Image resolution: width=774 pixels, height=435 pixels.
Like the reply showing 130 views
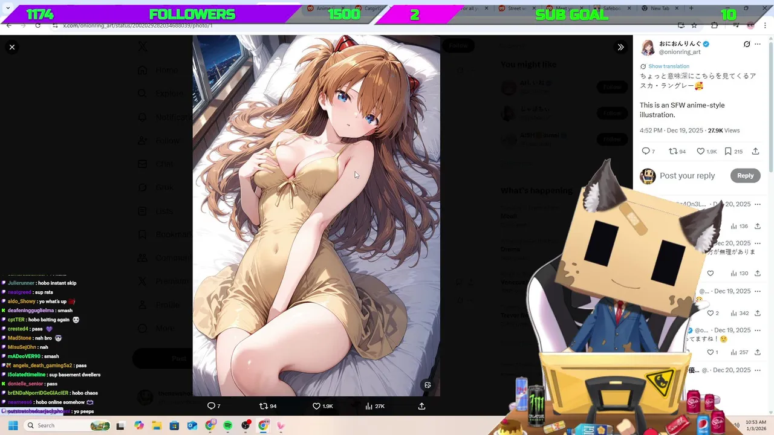[x=711, y=273]
